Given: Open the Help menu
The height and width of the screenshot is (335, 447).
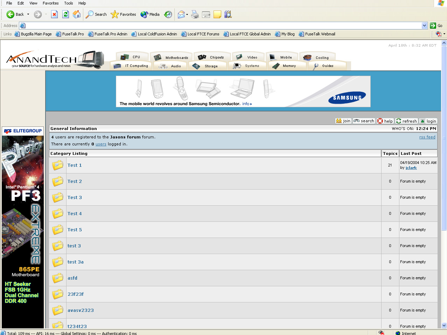Looking at the screenshot, I should pyautogui.click(x=82, y=3).
